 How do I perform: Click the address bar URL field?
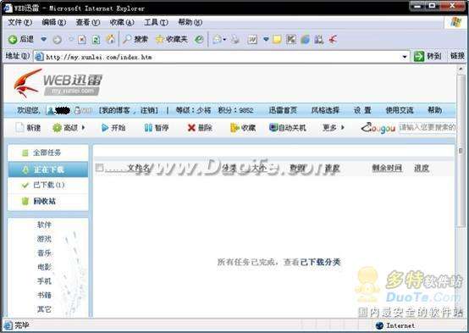[221, 57]
